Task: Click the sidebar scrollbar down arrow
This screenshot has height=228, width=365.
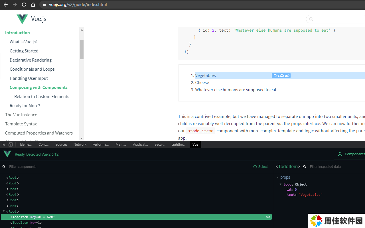Action: 82,138
